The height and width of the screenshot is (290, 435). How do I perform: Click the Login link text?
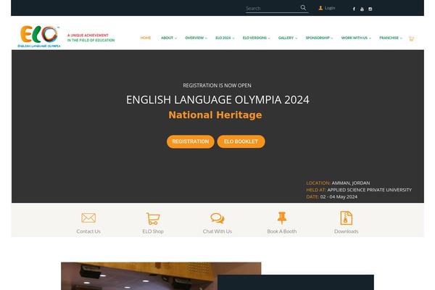pyautogui.click(x=330, y=8)
